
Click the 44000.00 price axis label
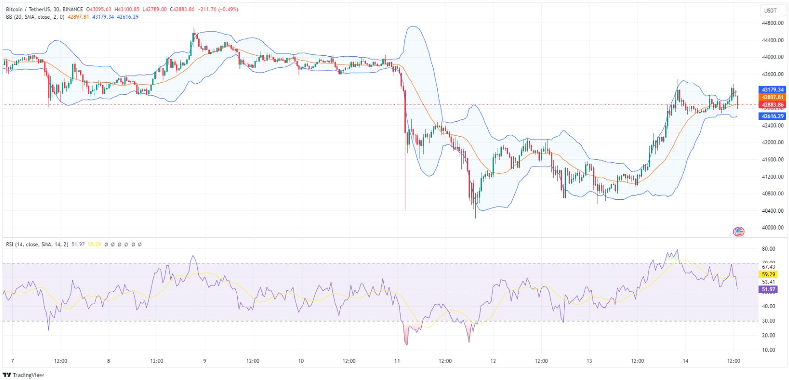[x=773, y=57]
